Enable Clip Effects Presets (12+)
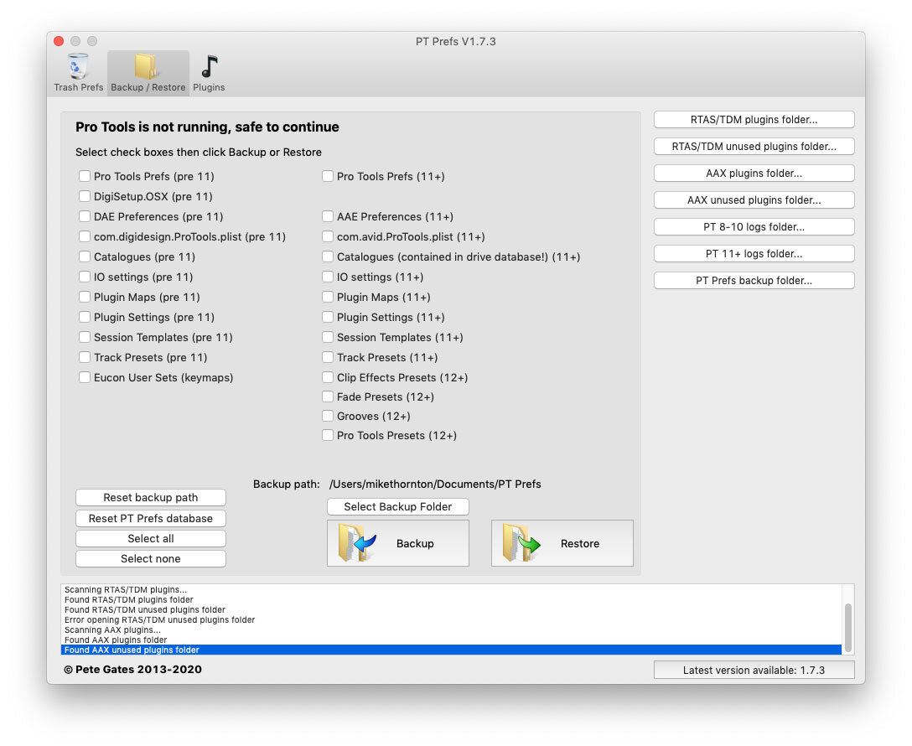Screen dimensions: 912x746 coord(328,377)
